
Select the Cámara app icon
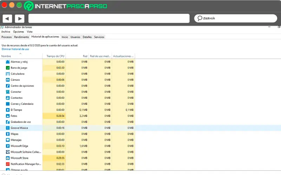tap(8, 80)
